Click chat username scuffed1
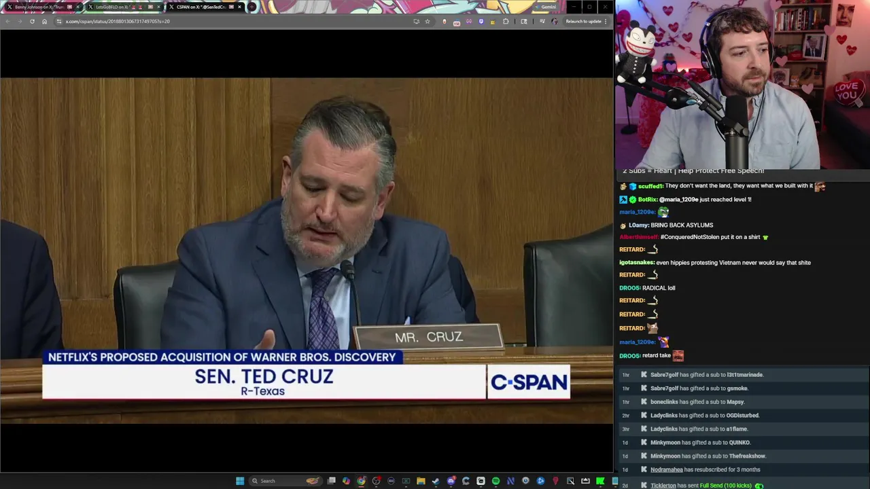This screenshot has width=870, height=489. 650,186
